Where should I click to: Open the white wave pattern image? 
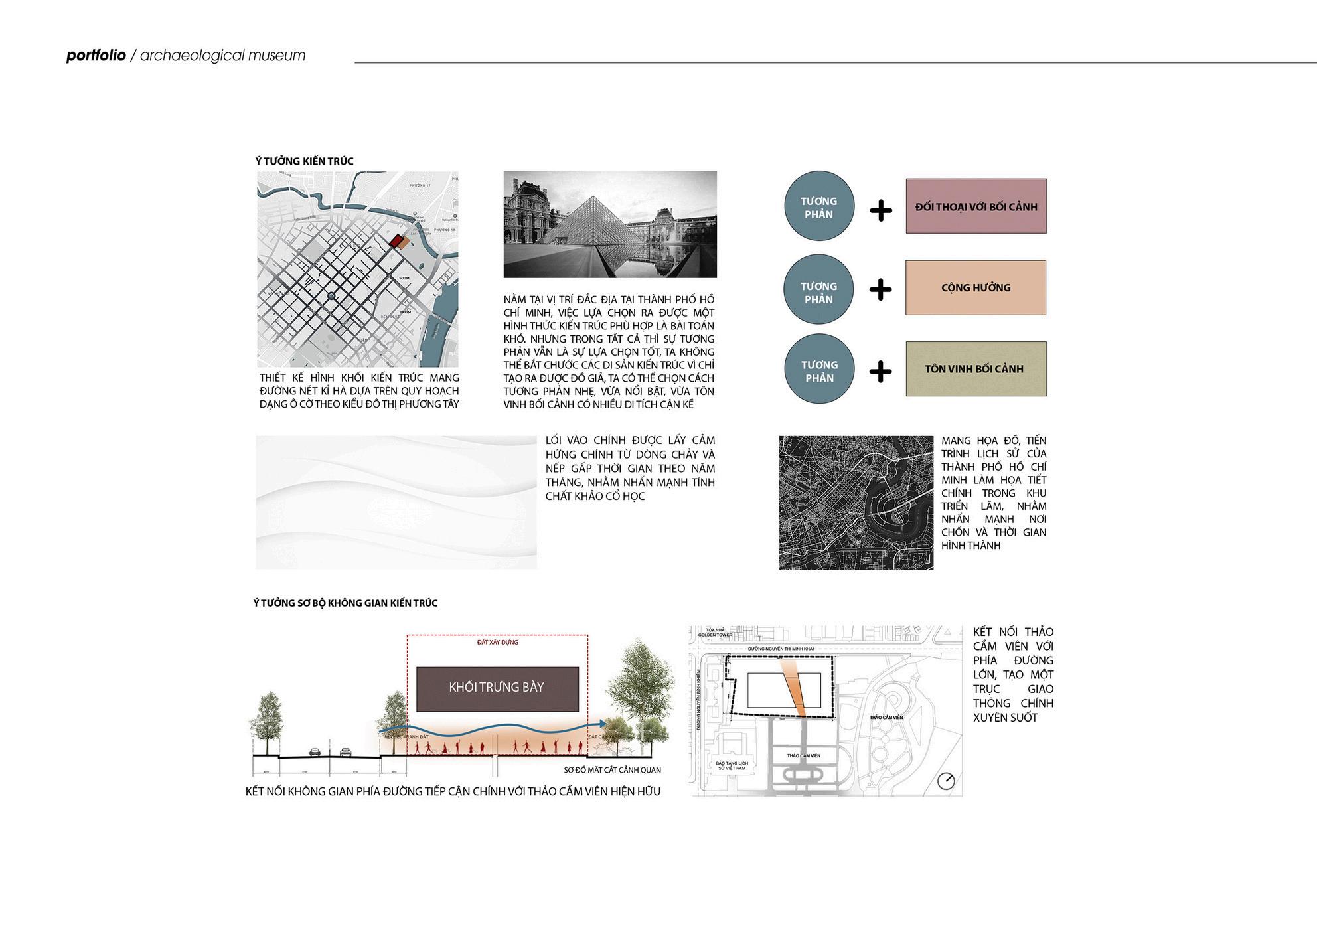(x=396, y=502)
